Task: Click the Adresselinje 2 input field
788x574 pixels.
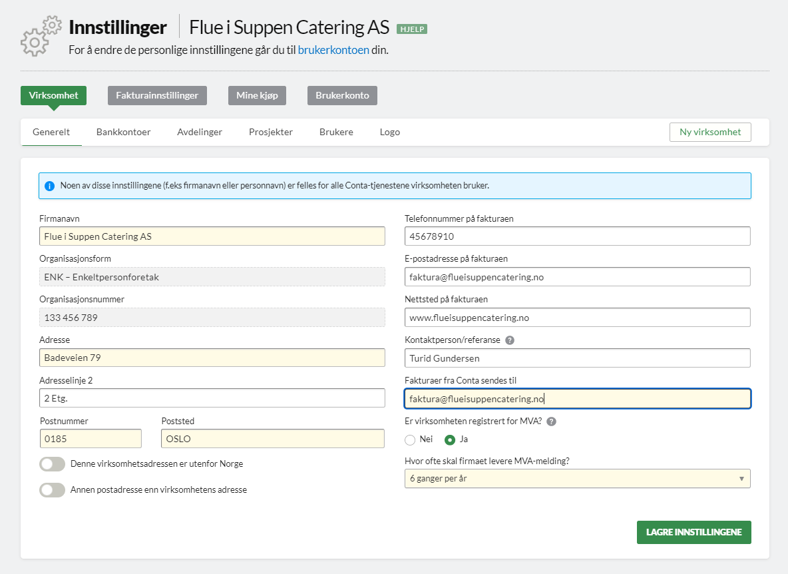Action: [x=212, y=398]
